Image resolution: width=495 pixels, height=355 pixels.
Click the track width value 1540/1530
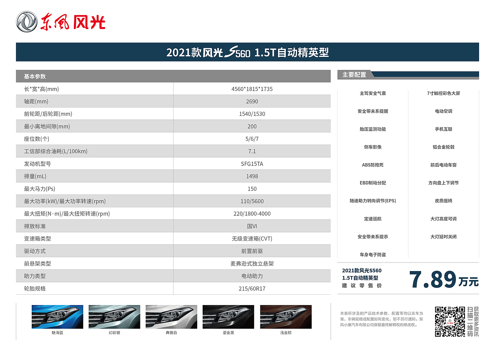coord(252,114)
